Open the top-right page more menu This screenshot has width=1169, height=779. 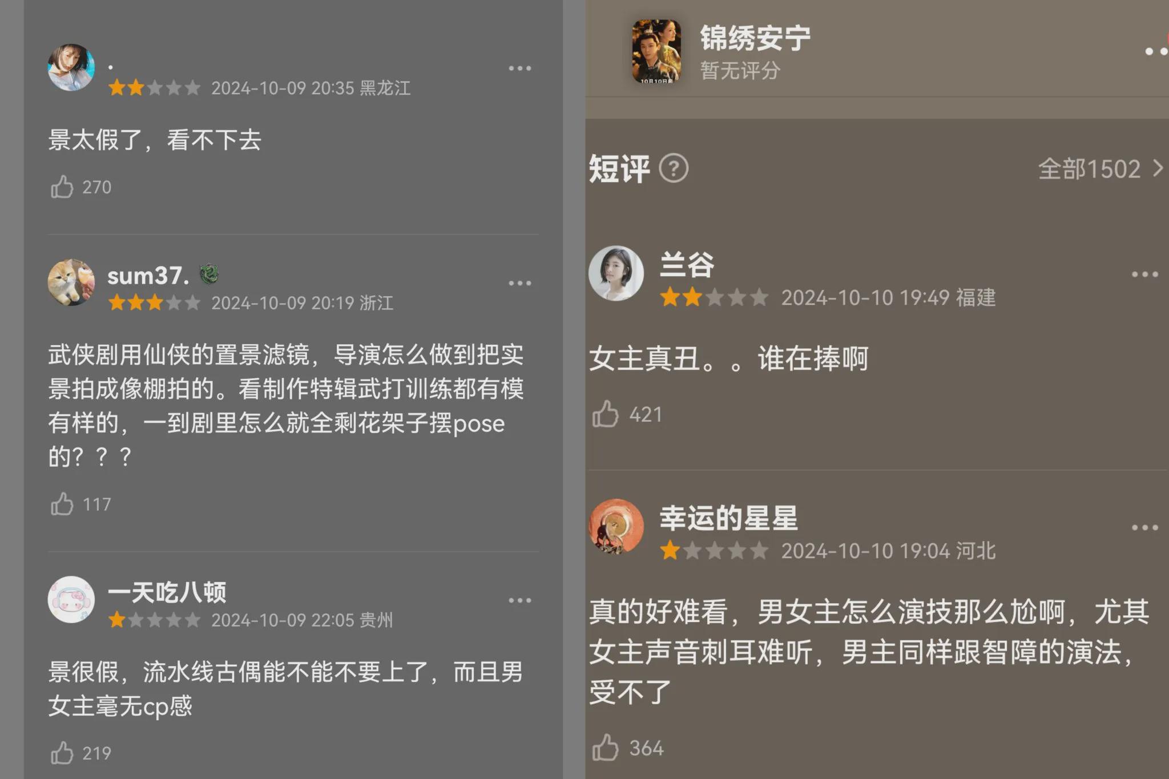[x=1156, y=51]
